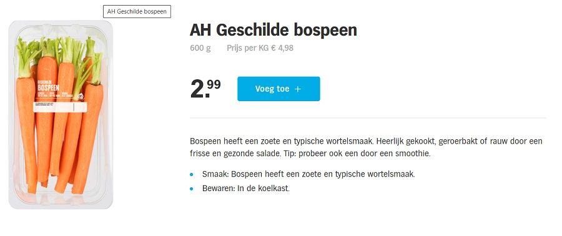The image size is (562, 236).
Task: Click the blue "Voeg toe" button
Action: pyautogui.click(x=279, y=89)
